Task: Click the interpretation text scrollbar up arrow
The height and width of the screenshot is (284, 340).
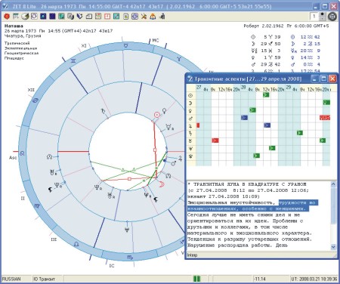Action: tap(333, 184)
